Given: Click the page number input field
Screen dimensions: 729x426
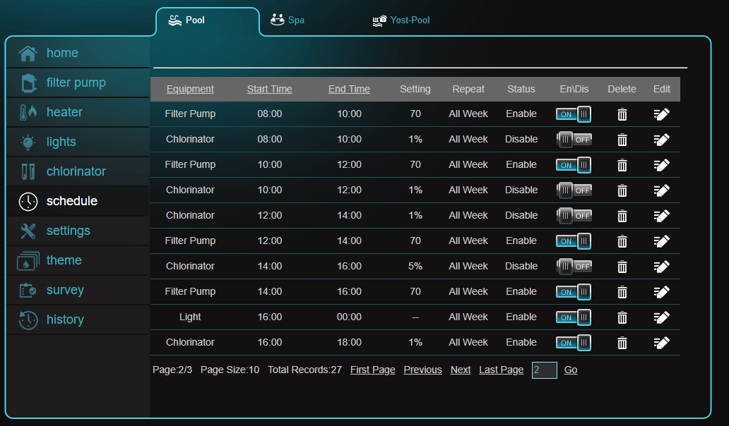Looking at the screenshot, I should [x=545, y=370].
